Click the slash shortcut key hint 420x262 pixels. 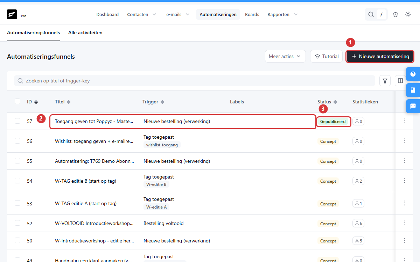coord(381,14)
